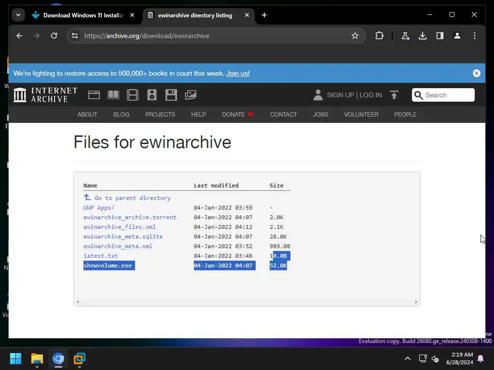This screenshot has width=494, height=370.
Task: Open ewinarchive_files.xml link
Action: pyautogui.click(x=120, y=227)
